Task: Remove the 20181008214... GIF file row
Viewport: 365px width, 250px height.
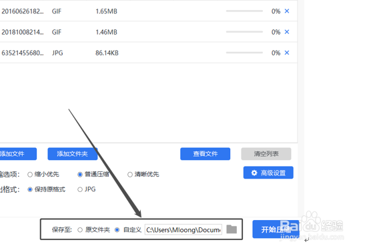Action: [x=287, y=32]
